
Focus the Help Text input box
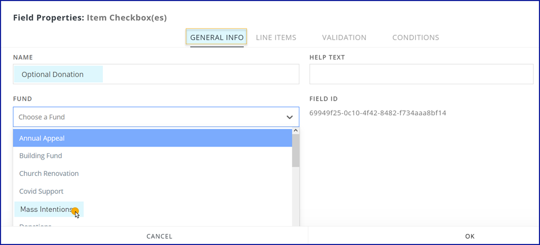click(421, 74)
